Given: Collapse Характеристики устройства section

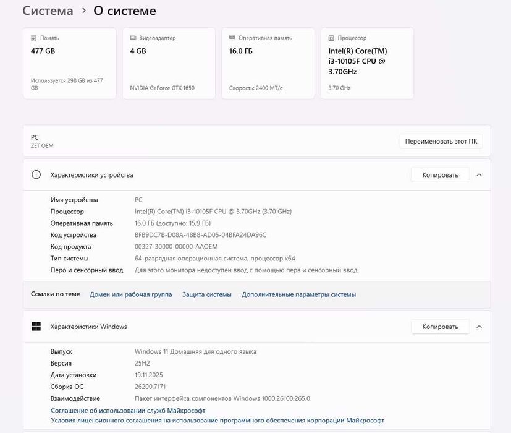Looking at the screenshot, I should pyautogui.click(x=479, y=175).
